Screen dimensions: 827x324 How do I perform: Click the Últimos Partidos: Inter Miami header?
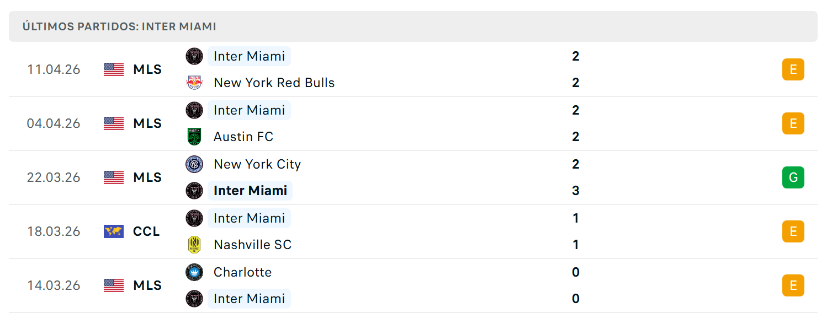click(119, 26)
